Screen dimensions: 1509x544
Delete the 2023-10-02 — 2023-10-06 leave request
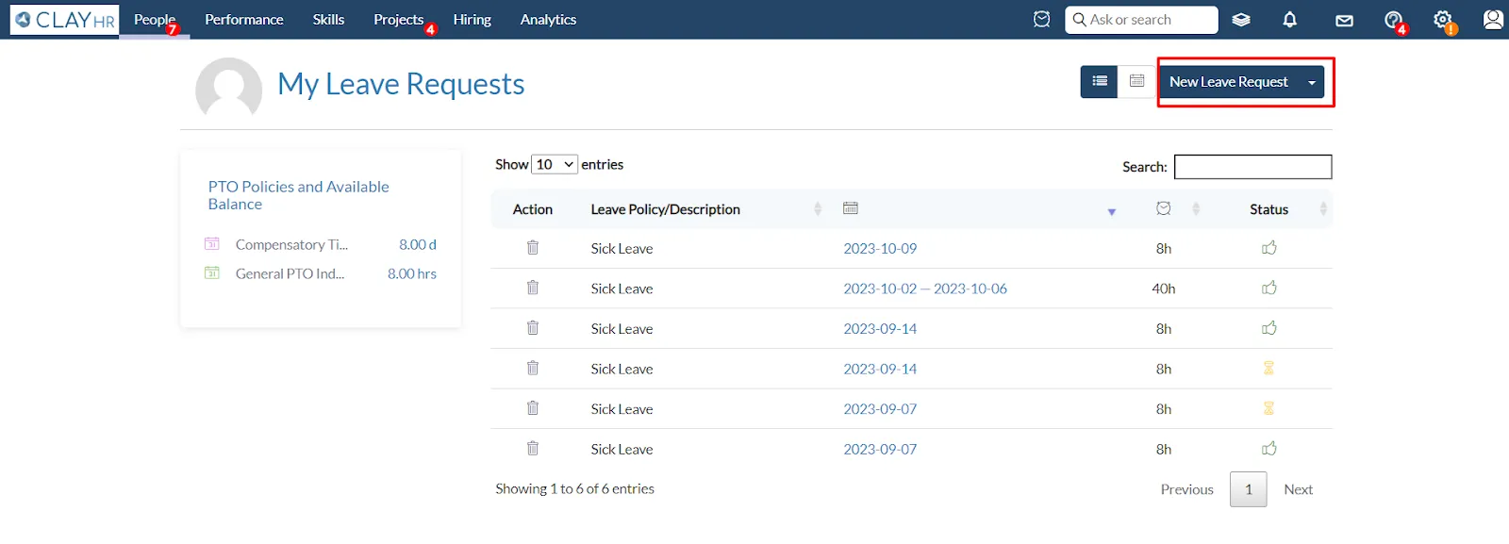533,288
